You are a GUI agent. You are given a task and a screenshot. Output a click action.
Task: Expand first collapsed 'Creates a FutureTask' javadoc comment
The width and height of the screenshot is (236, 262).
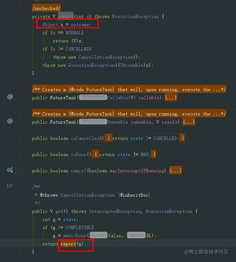[129, 90]
